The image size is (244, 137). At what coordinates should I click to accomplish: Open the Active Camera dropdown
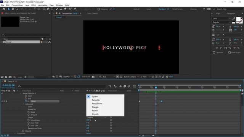tap(131, 77)
